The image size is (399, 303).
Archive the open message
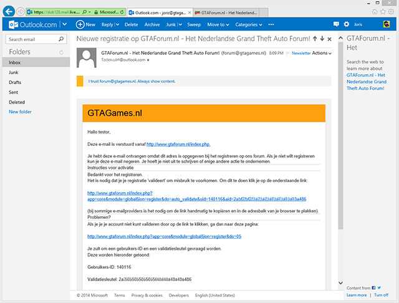coord(152,24)
